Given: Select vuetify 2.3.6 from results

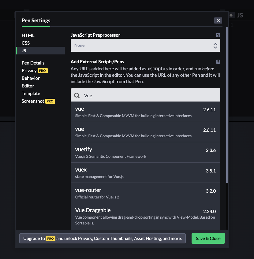Looking at the screenshot, I should click(x=145, y=152).
